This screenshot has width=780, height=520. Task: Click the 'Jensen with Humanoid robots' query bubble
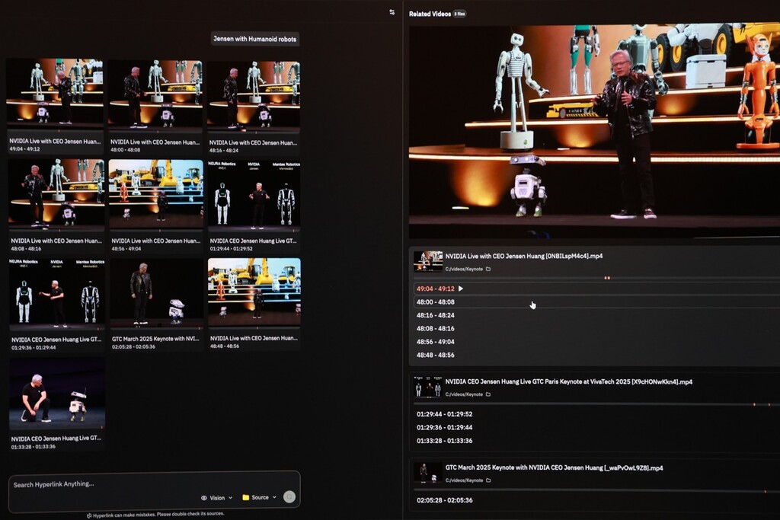point(254,39)
